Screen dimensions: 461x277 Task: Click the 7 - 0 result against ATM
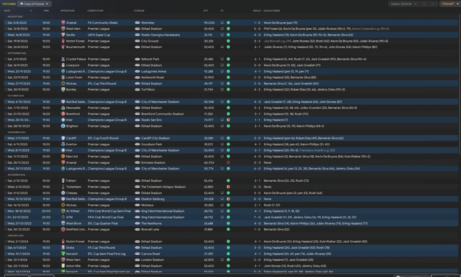pyautogui.click(x=257, y=217)
